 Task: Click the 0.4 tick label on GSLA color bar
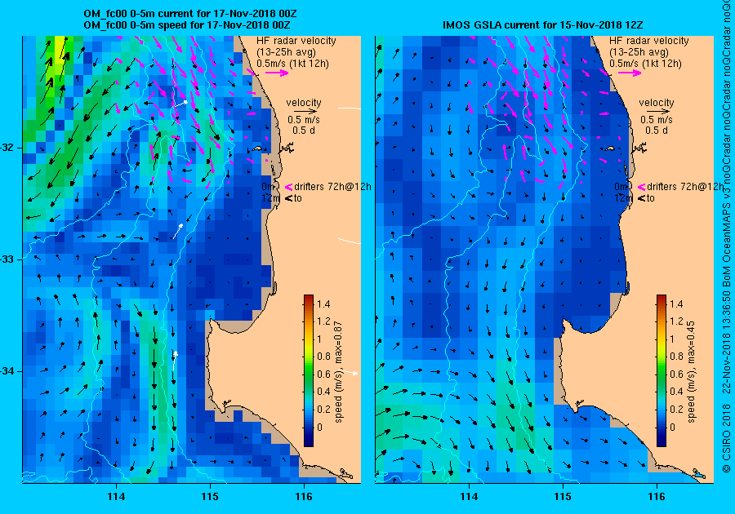(676, 392)
